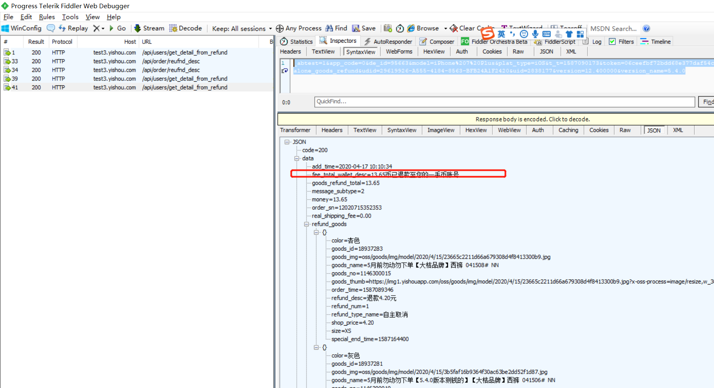Open the File menu
The image size is (714, 388).
click(8, 17)
